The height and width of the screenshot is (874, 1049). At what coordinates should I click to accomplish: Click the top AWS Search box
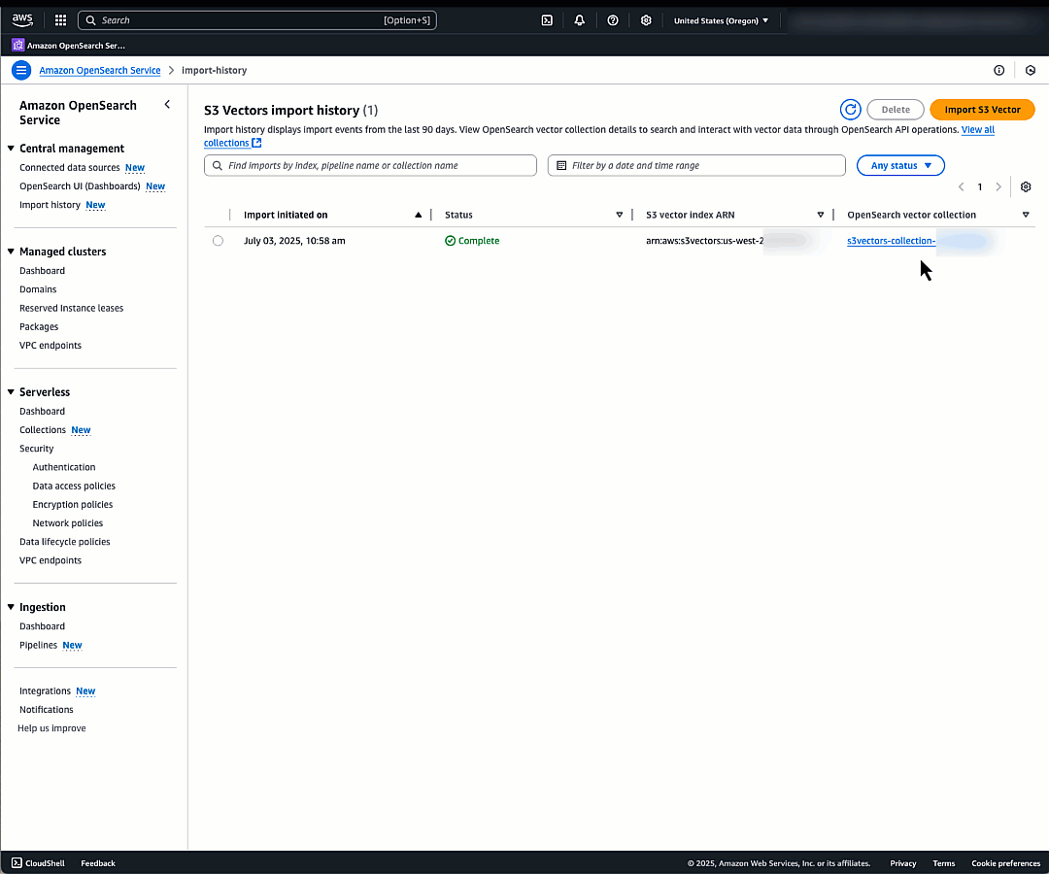point(256,20)
